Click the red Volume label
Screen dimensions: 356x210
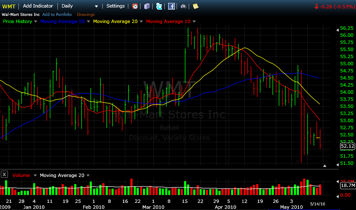21,175
